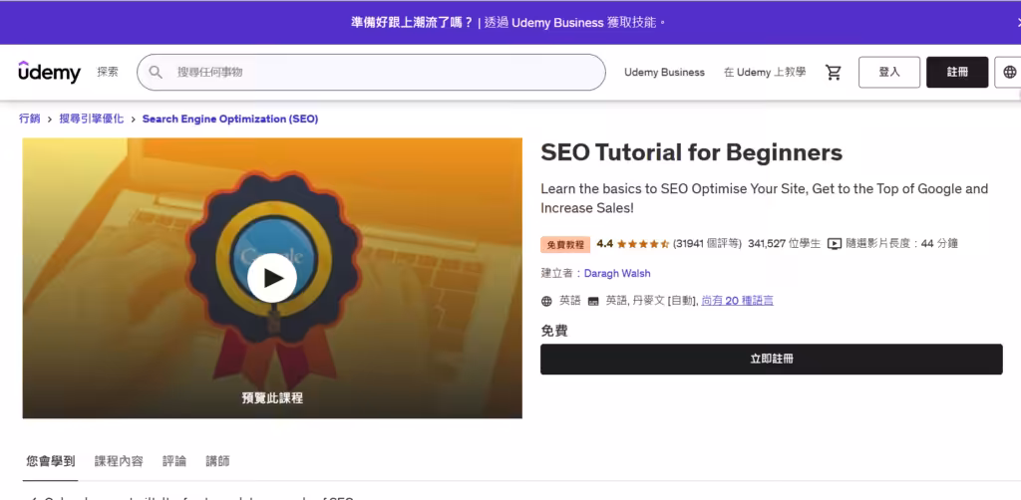Navigate to 行銷 breadcrumb
Image resolution: width=1021 pixels, height=500 pixels.
click(x=29, y=119)
